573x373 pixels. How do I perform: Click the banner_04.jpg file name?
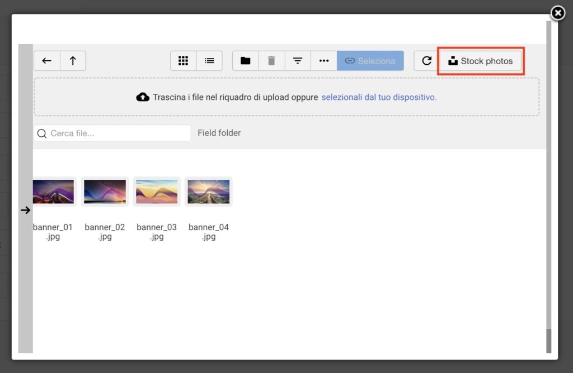[209, 232]
